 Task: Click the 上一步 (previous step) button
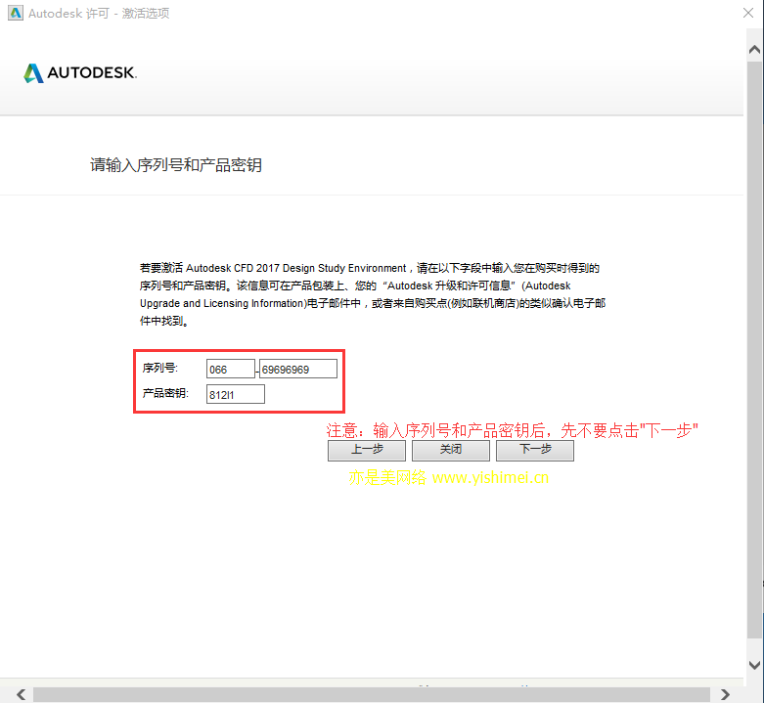(367, 450)
